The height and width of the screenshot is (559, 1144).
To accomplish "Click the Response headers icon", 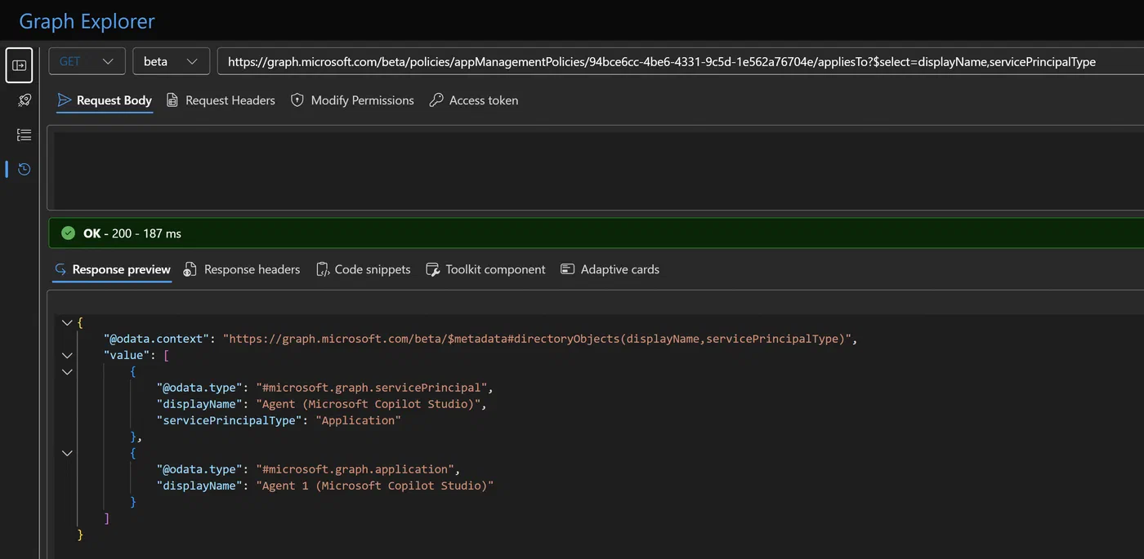I will coord(190,269).
